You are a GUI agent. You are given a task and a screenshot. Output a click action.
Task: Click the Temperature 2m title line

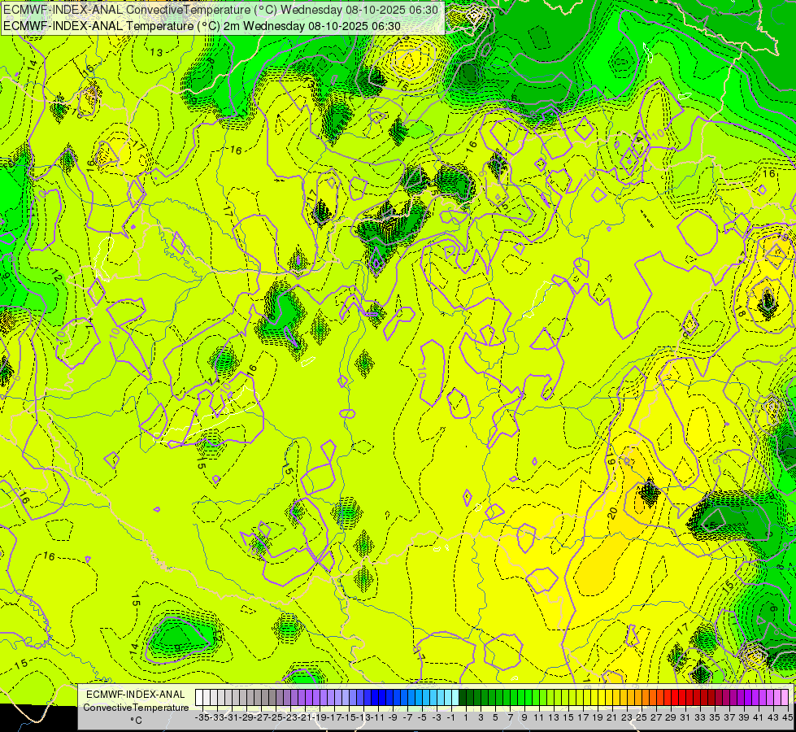click(x=202, y=26)
